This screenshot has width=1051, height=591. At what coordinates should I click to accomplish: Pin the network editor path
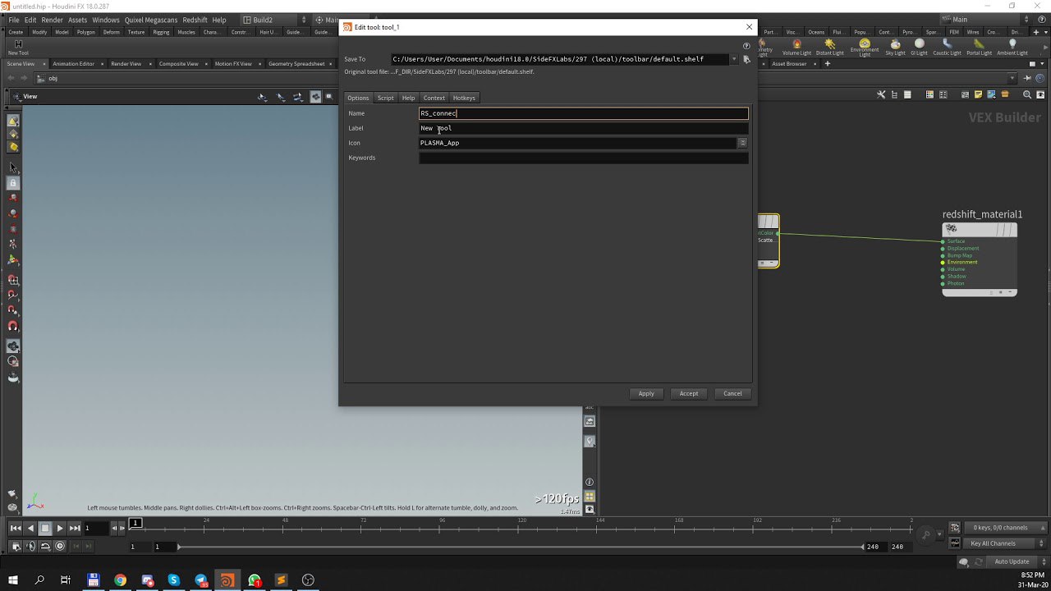[x=1027, y=78]
